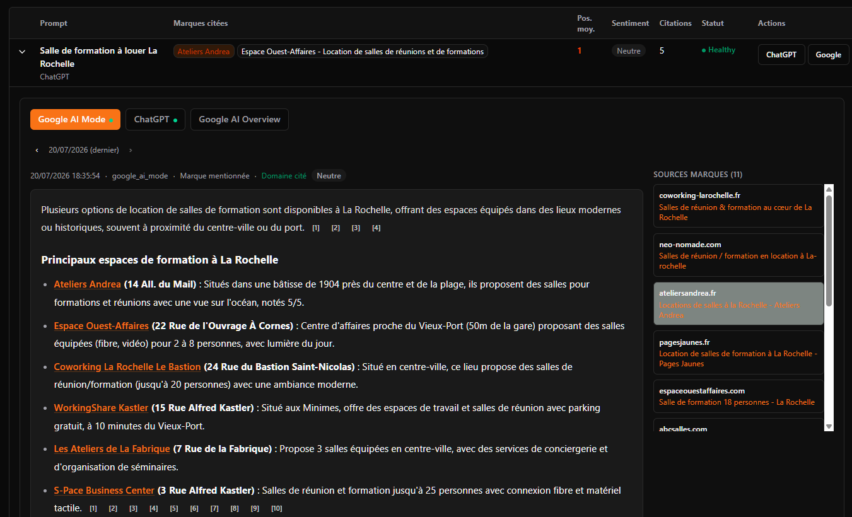The width and height of the screenshot is (852, 517).
Task: Click the sources list scroll down arrow
Action: 829,427
